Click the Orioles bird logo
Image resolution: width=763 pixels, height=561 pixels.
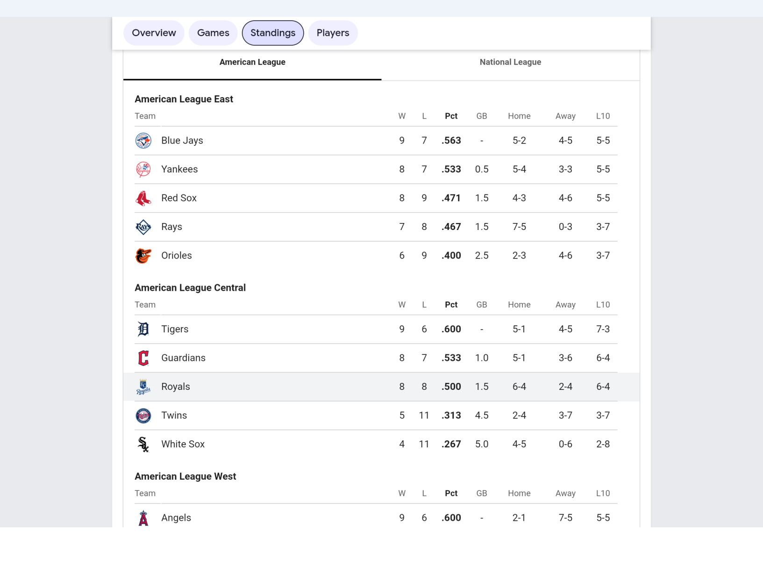(x=143, y=256)
